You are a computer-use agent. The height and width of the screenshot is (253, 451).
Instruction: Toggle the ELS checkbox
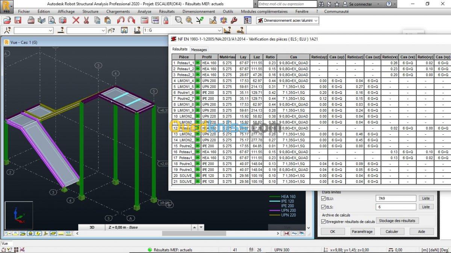324,207
